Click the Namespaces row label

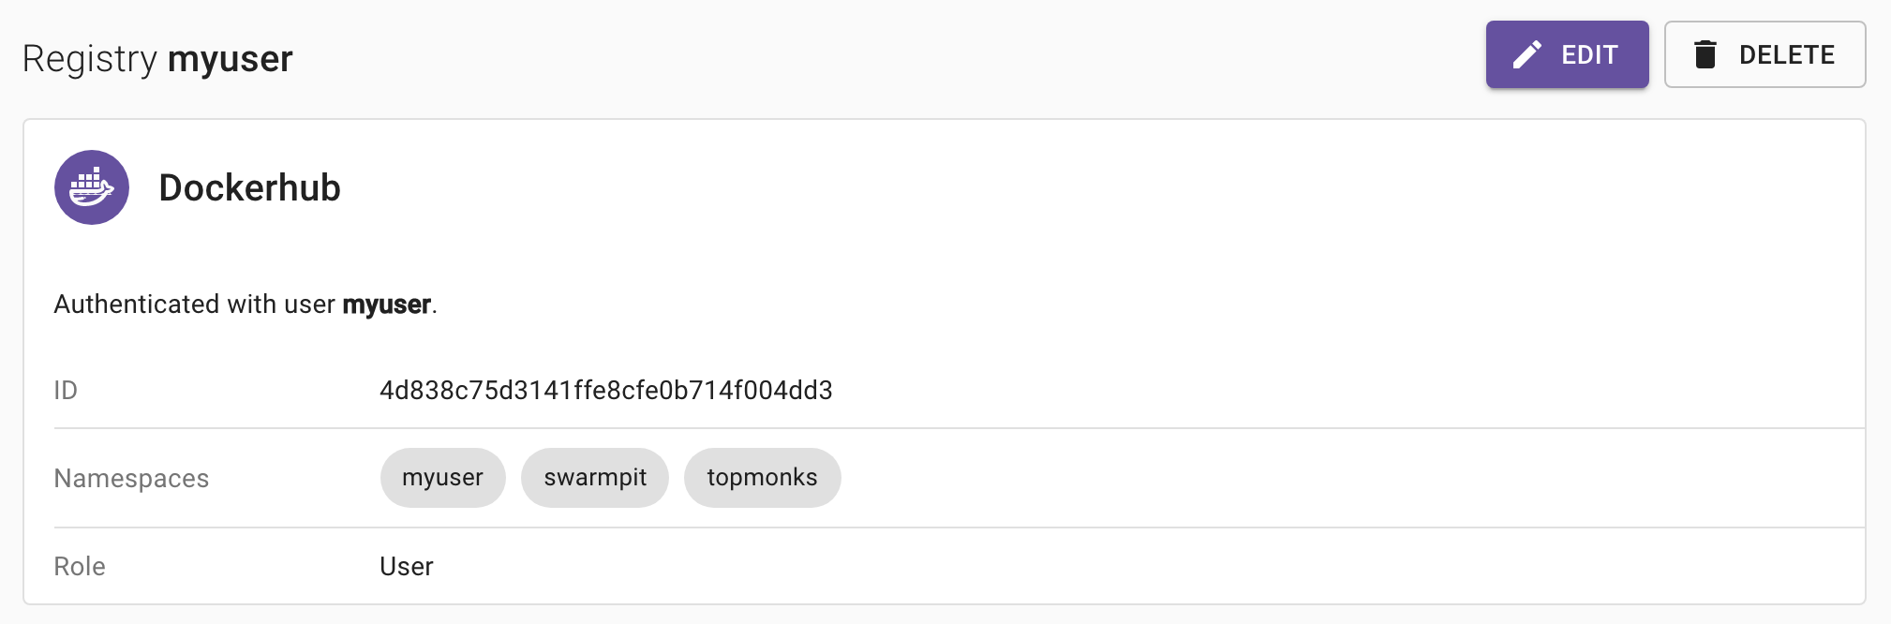[x=131, y=477]
